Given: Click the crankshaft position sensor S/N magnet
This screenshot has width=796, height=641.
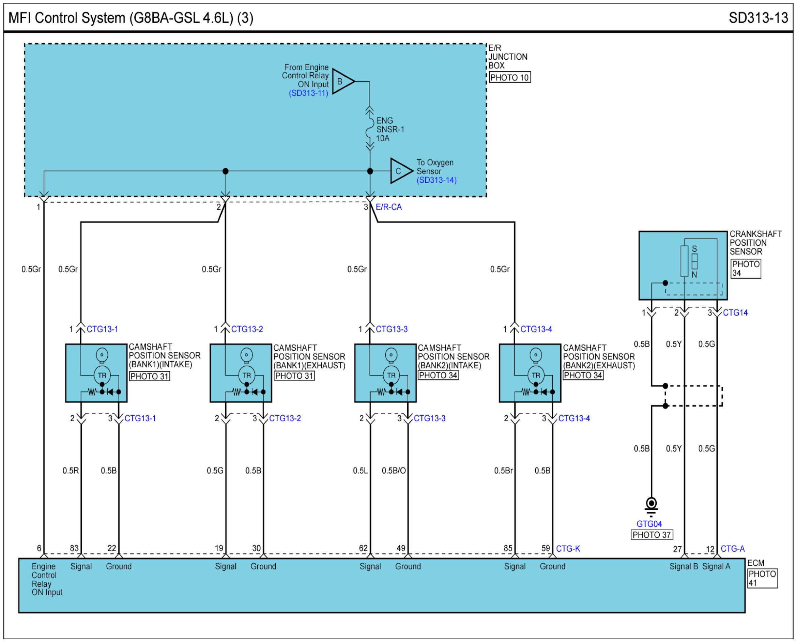Looking at the screenshot, I should coord(694,261).
